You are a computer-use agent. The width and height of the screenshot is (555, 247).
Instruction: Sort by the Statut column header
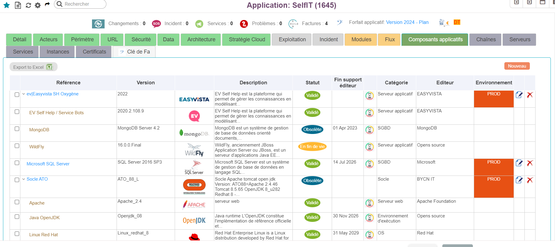click(312, 83)
